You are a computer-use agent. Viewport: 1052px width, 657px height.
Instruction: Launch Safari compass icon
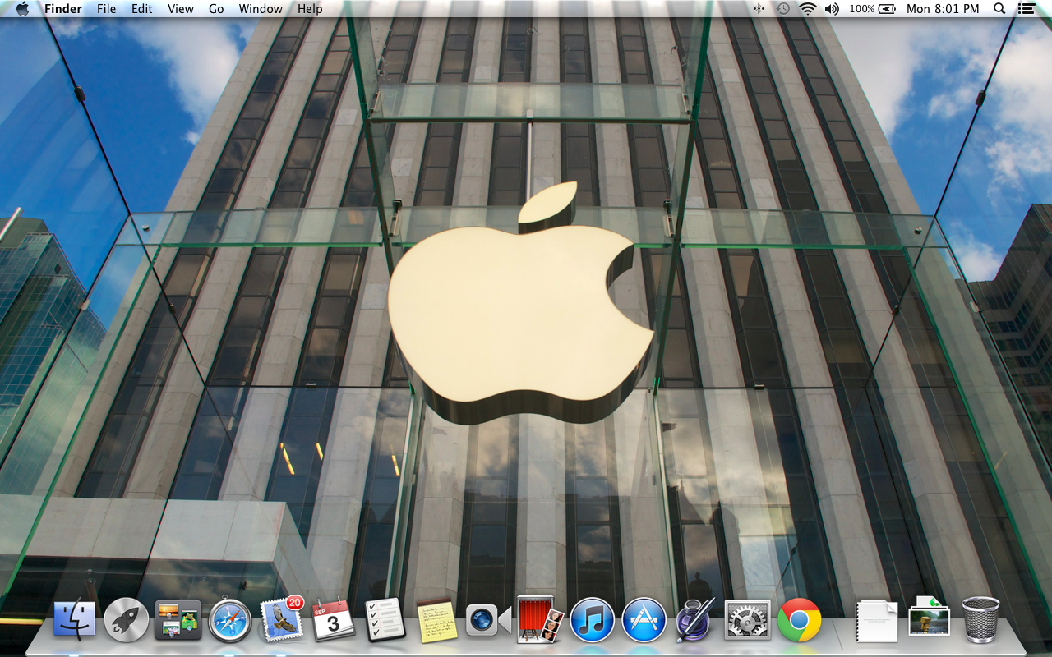tap(229, 620)
